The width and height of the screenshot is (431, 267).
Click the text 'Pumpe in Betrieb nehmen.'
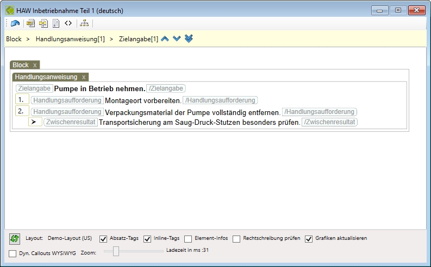[x=99, y=88]
